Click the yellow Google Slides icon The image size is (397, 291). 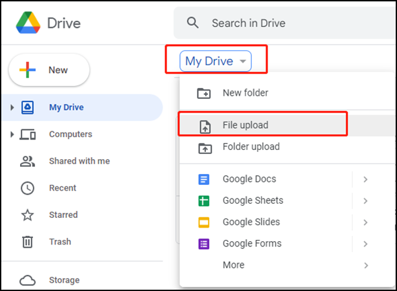click(x=204, y=222)
